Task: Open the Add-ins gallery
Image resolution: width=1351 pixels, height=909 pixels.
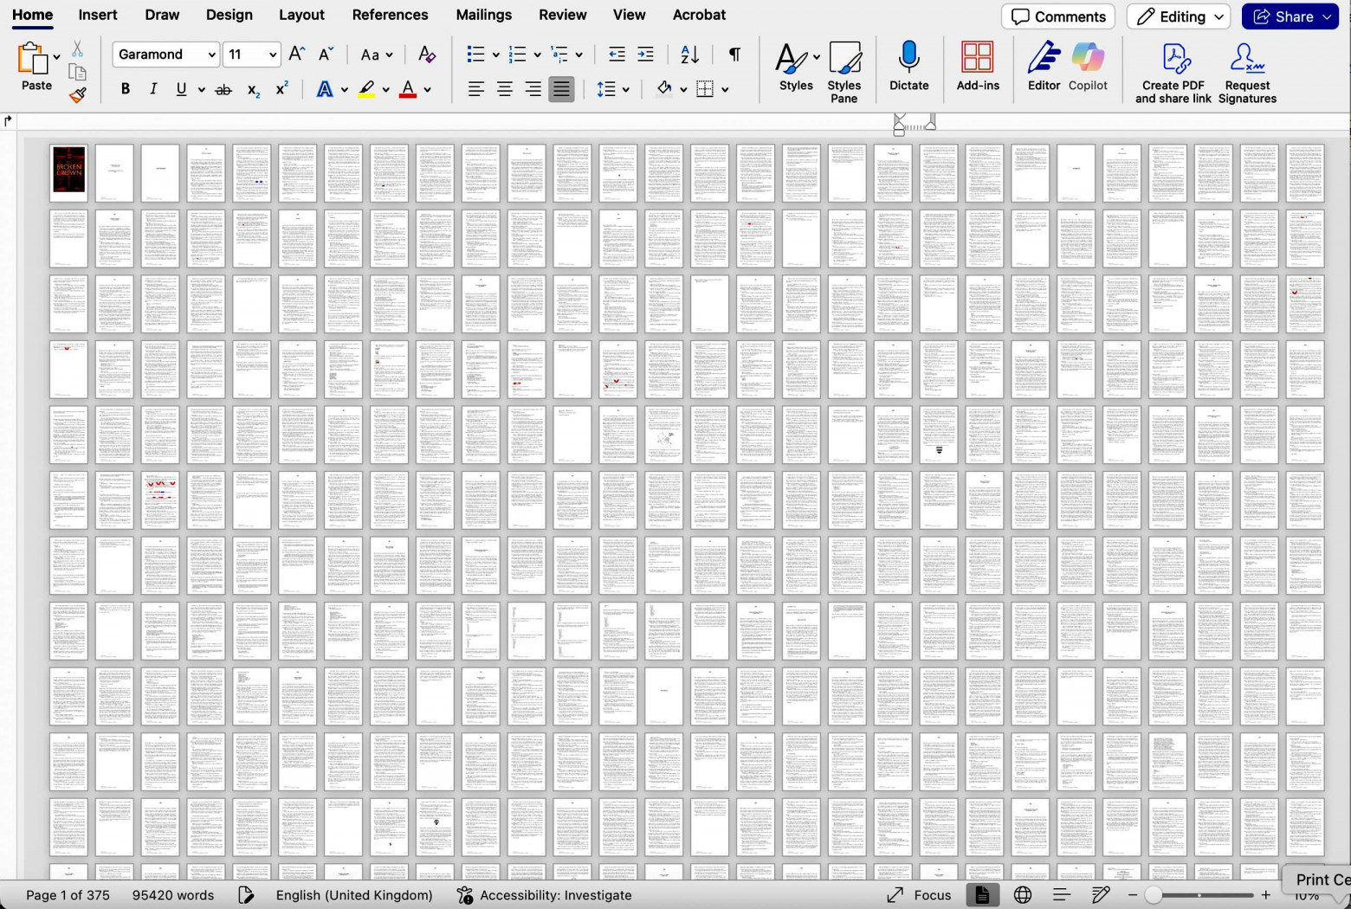Action: tap(978, 66)
